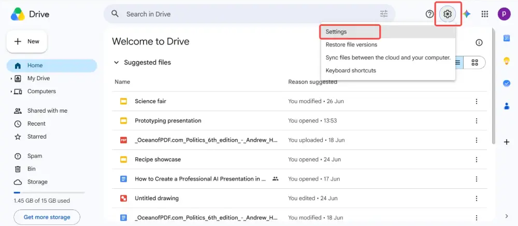Click 1.45 GB of 15 GB used text
Viewport: 518px width, 226px height.
click(x=41, y=201)
